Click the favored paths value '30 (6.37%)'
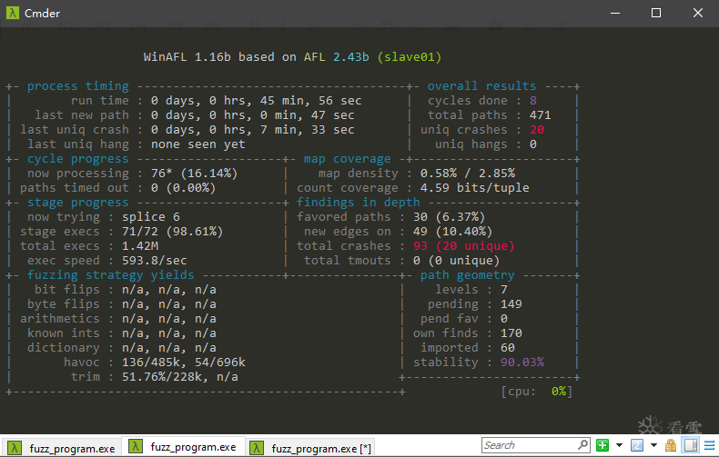This screenshot has height=457, width=719. [449, 216]
